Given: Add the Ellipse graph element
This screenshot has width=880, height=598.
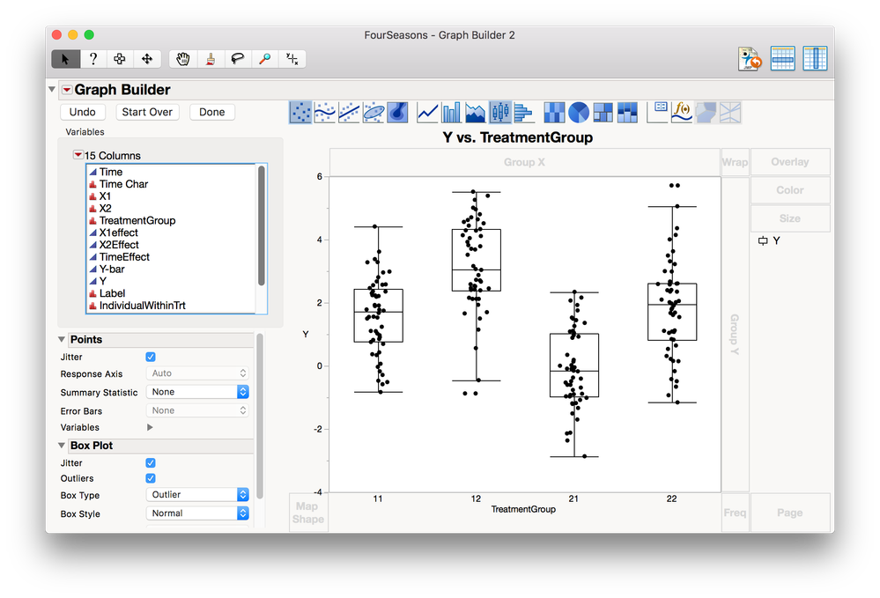Looking at the screenshot, I should click(x=373, y=112).
